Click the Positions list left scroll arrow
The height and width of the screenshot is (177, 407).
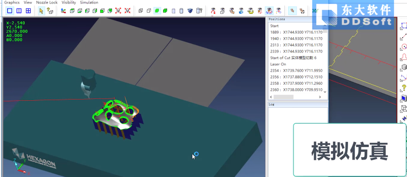(271, 97)
